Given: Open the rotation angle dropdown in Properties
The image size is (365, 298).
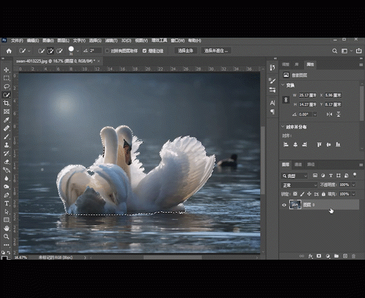Looking at the screenshot, I should point(315,114).
